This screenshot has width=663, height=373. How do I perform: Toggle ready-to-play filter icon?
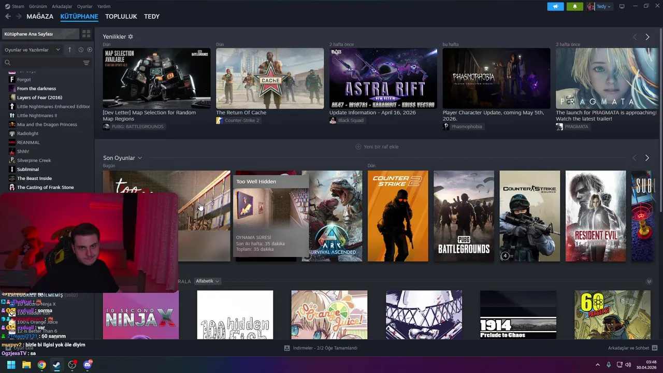[x=90, y=50]
